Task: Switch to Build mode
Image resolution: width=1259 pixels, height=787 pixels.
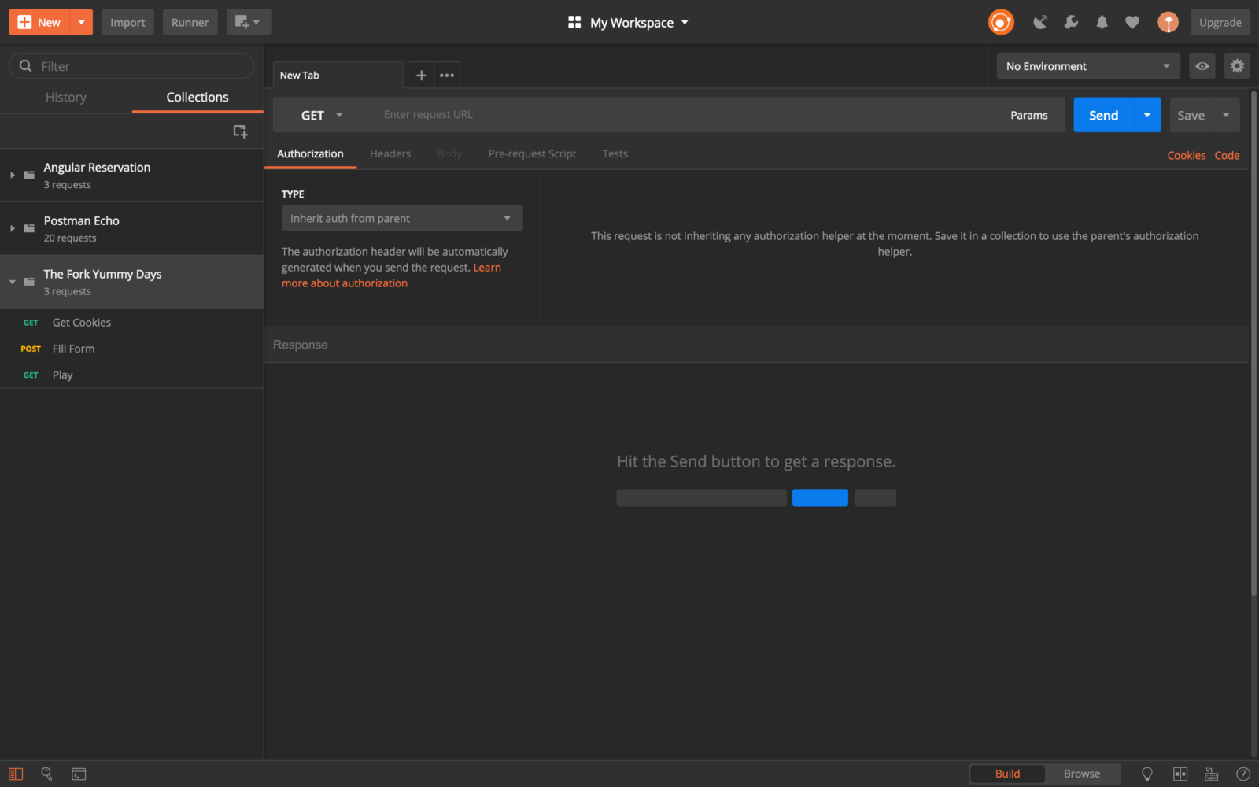Action: [x=1007, y=774]
